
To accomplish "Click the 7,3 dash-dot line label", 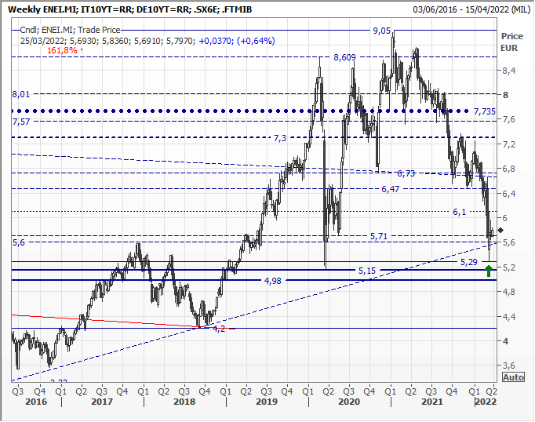I will 280,138.
